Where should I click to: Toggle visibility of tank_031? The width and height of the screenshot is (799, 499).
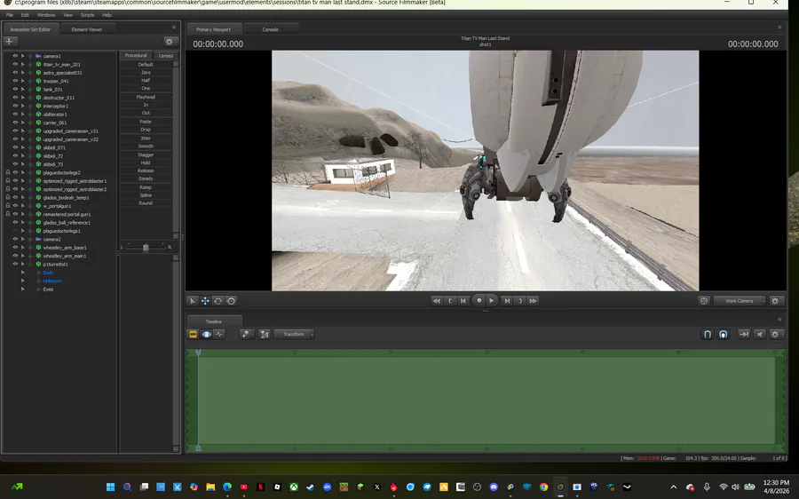[15, 89]
